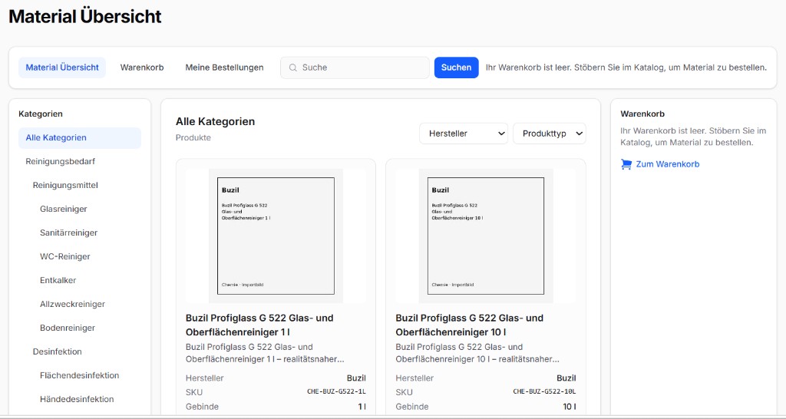Switch to the Material Übersicht tab

(x=62, y=68)
